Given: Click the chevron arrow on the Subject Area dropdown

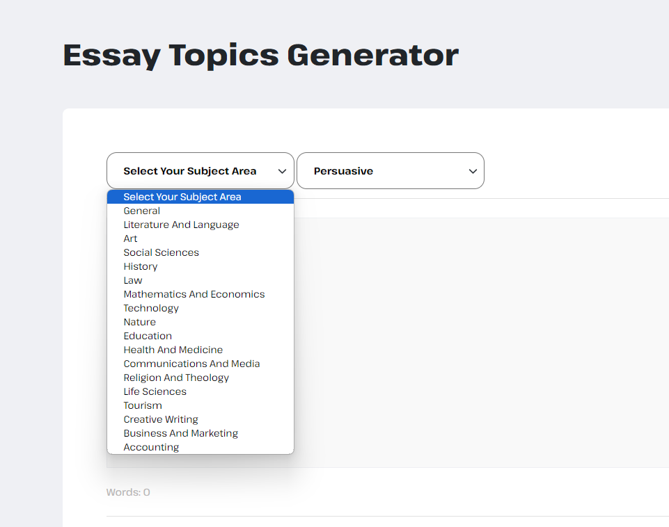Looking at the screenshot, I should pyautogui.click(x=282, y=171).
